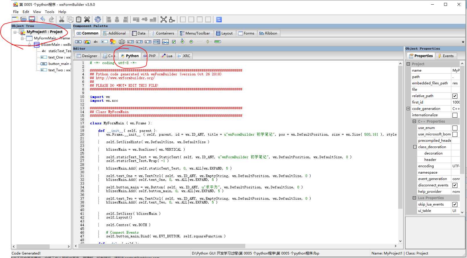The image size is (467, 258).
Task: Open the Containers palette tab
Action: tap(163, 33)
